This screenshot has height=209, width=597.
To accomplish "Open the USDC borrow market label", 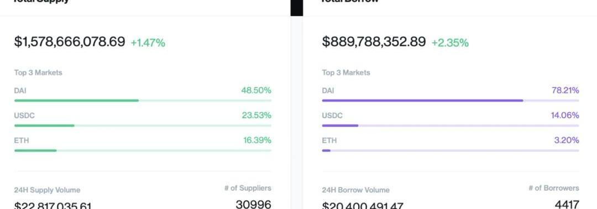I will pos(332,116).
